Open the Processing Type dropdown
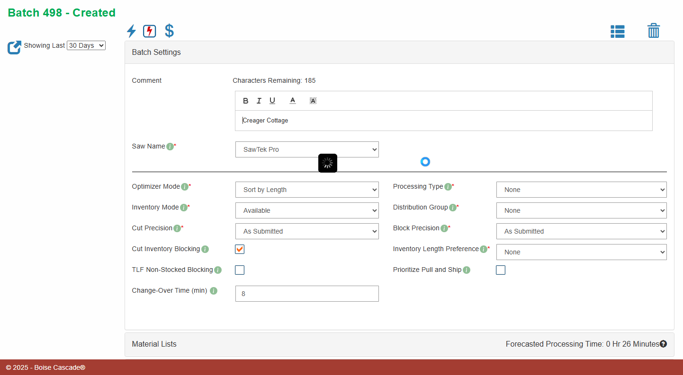 tap(582, 190)
